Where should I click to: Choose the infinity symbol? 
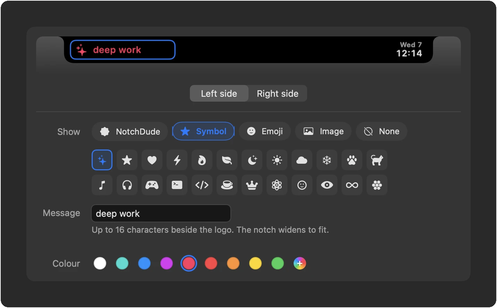coord(352,185)
